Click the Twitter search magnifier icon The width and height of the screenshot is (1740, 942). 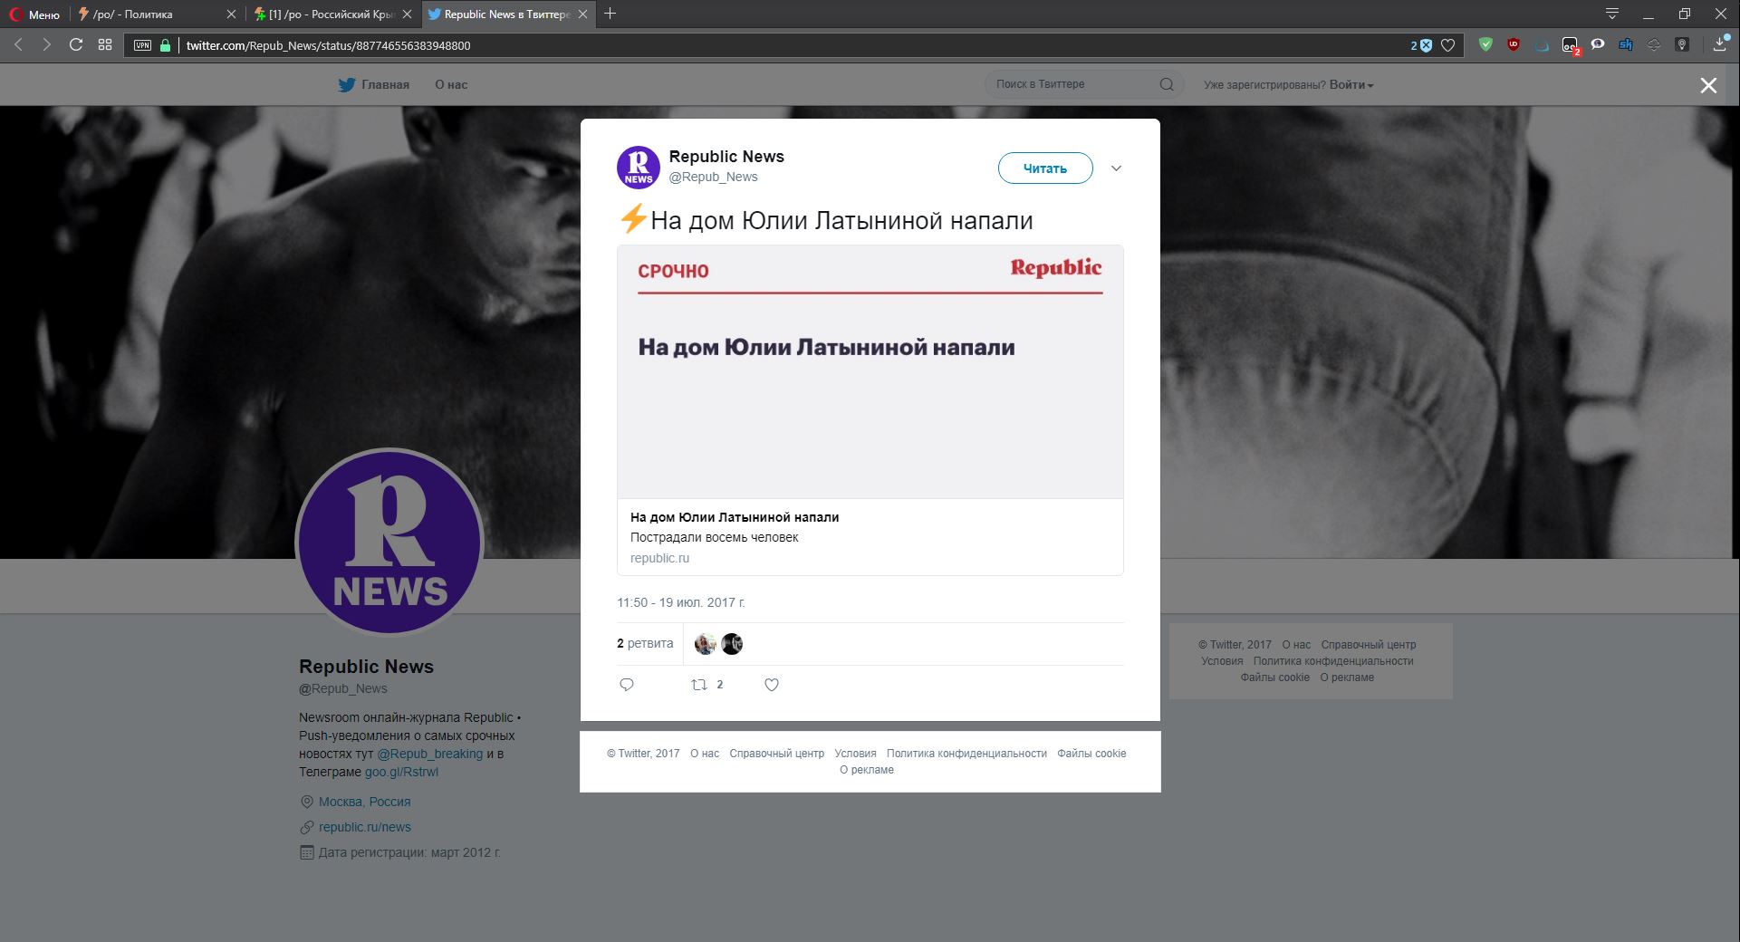(x=1167, y=84)
